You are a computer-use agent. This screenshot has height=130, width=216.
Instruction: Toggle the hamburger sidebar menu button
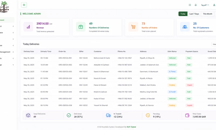point(24,5)
